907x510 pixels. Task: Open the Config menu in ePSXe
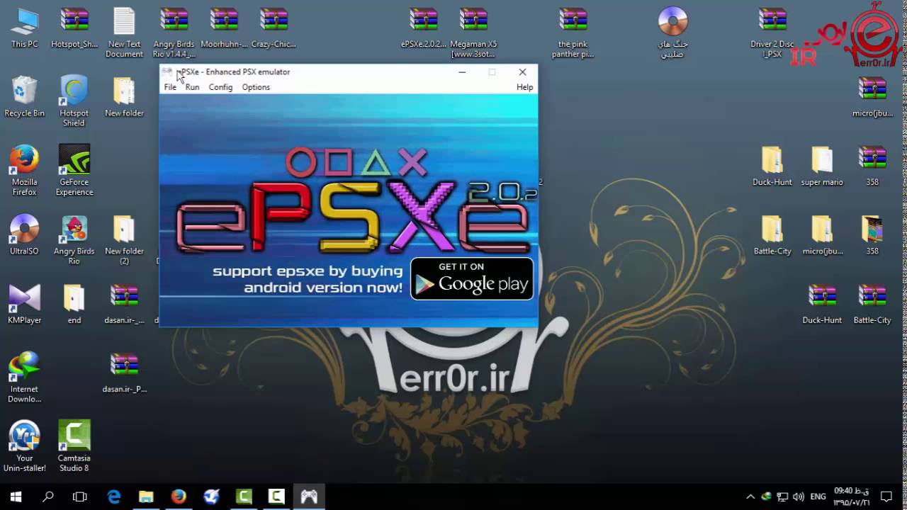click(220, 87)
